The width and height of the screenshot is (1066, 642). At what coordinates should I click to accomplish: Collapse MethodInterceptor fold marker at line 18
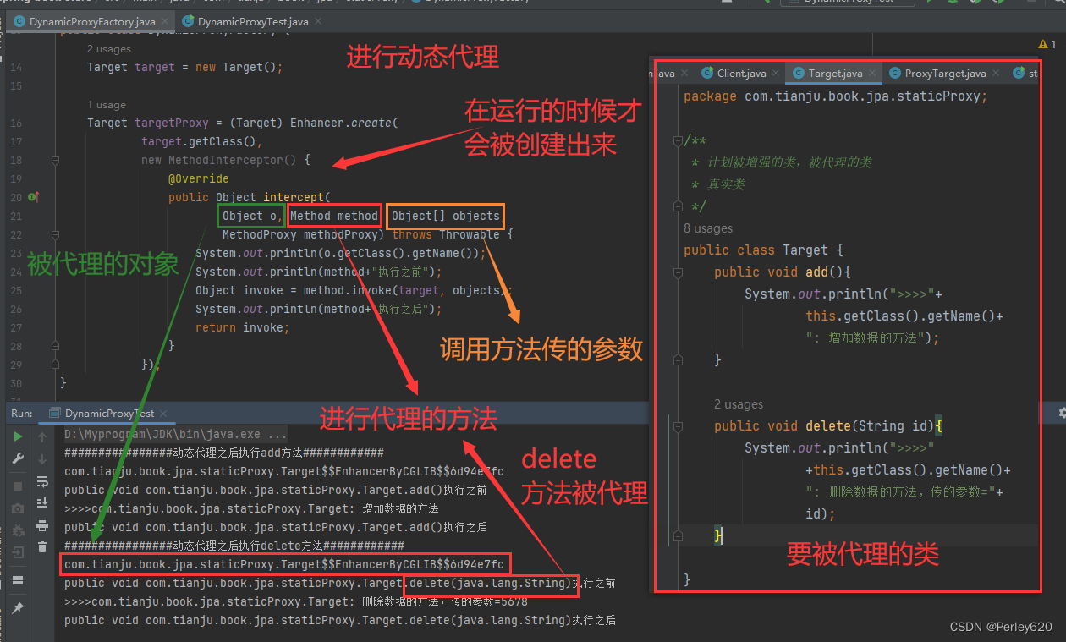tap(55, 160)
